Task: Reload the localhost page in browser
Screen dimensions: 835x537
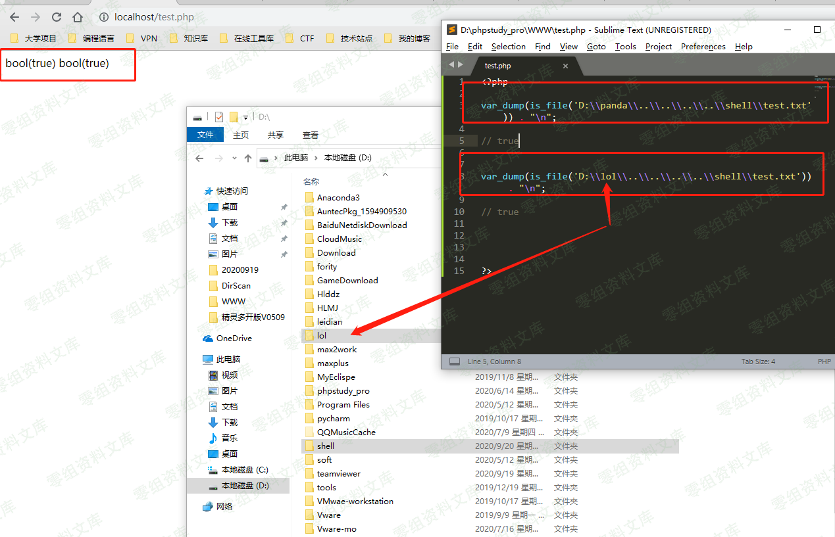Action: pyautogui.click(x=57, y=17)
